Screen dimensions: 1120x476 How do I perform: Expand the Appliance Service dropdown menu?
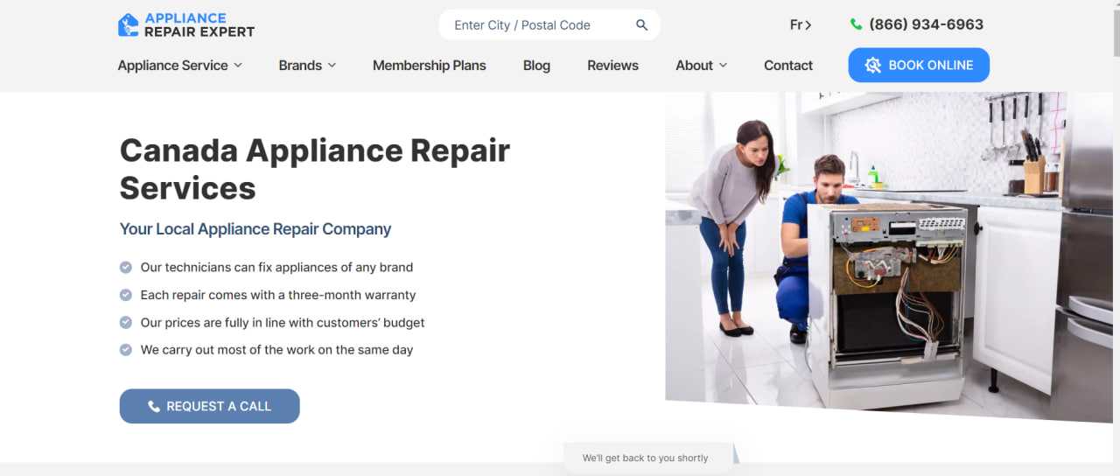tap(180, 66)
